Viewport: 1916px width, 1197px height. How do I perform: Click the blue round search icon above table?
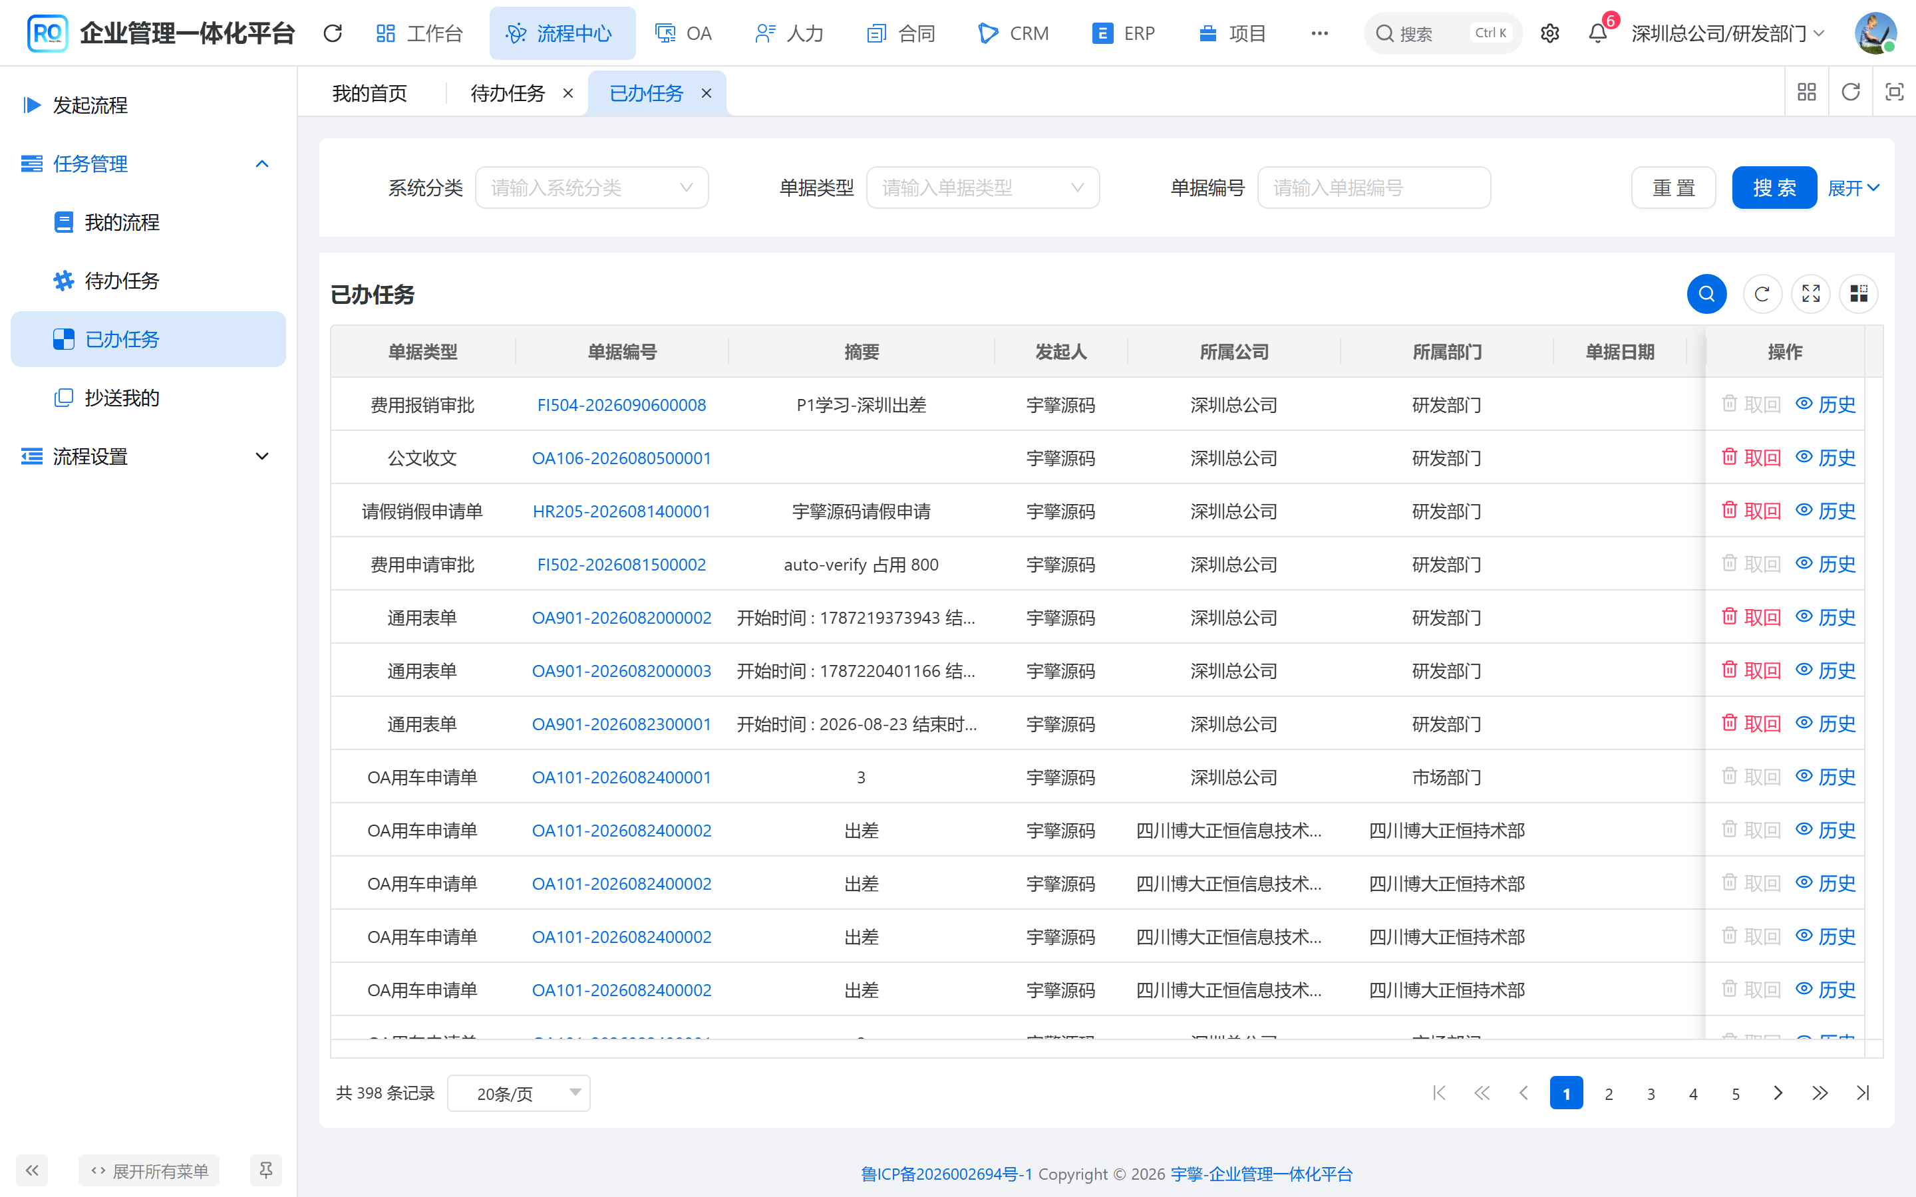[x=1706, y=295]
